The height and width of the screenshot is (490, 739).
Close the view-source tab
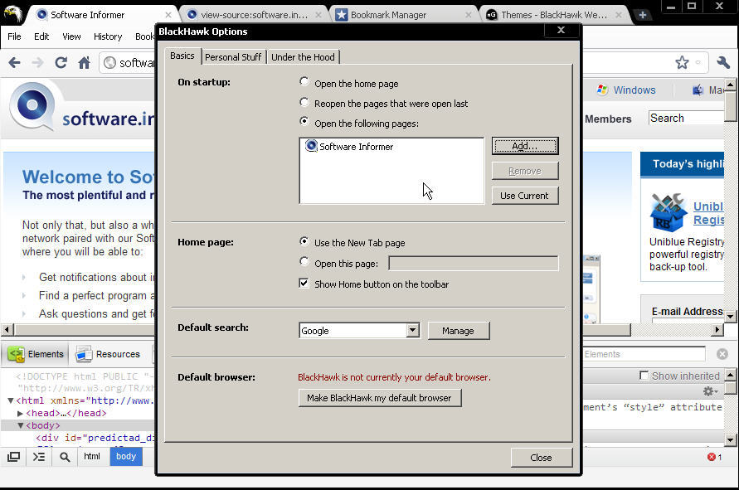tap(318, 15)
